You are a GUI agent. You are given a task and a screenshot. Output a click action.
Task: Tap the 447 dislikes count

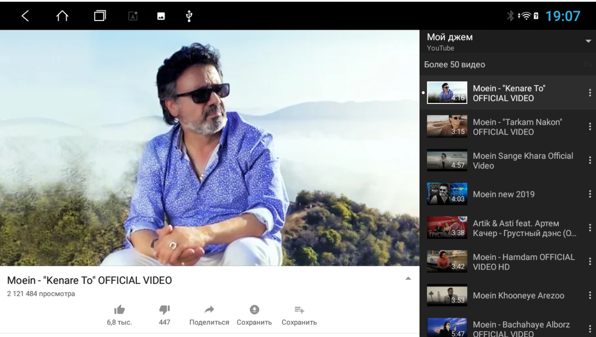pyautogui.click(x=164, y=322)
